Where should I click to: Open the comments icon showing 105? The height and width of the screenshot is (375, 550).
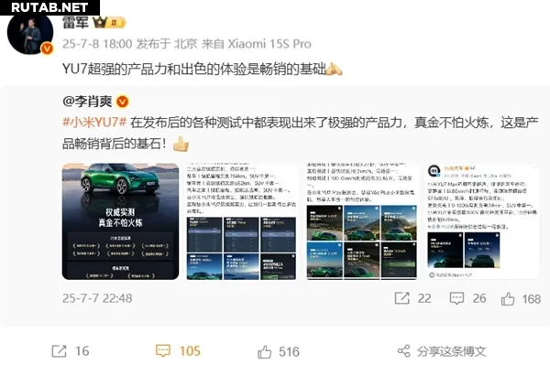(163, 351)
